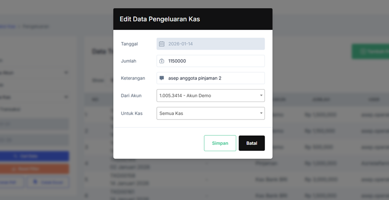This screenshot has height=200, width=389.
Task: Click the 'Tanggal' field label
Action: click(130, 44)
